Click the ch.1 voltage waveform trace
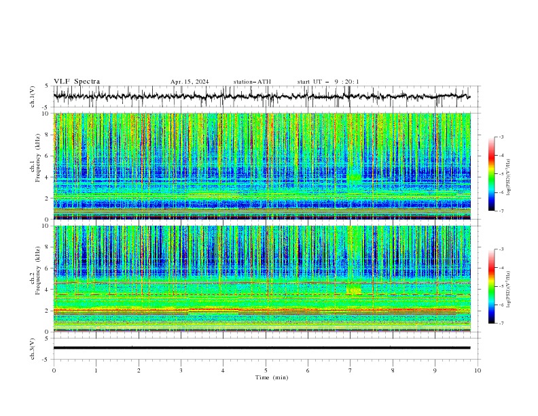The height and width of the screenshot is (416, 538). (x=262, y=97)
